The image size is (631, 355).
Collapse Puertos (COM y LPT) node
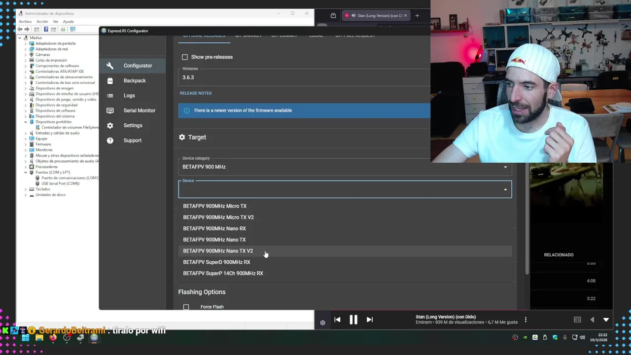tap(26, 172)
